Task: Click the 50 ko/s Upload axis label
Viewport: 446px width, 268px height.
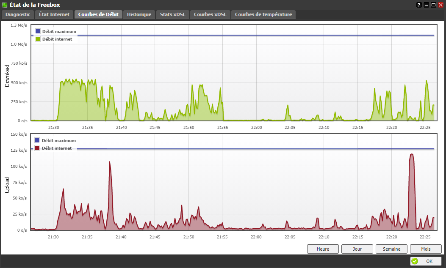Action: [x=20, y=198]
